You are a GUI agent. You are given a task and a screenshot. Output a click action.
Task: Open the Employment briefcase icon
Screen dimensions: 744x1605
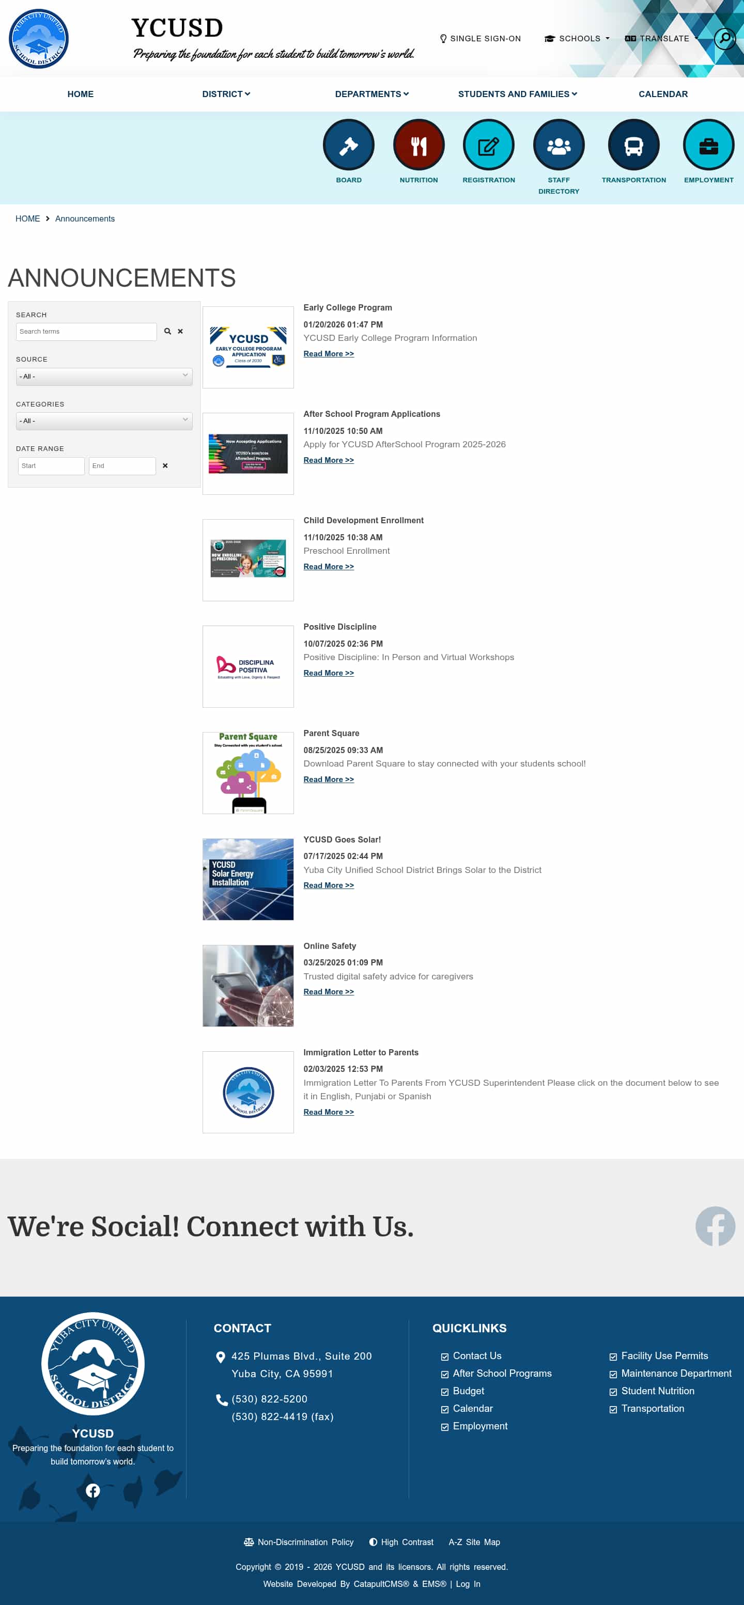[x=708, y=145]
